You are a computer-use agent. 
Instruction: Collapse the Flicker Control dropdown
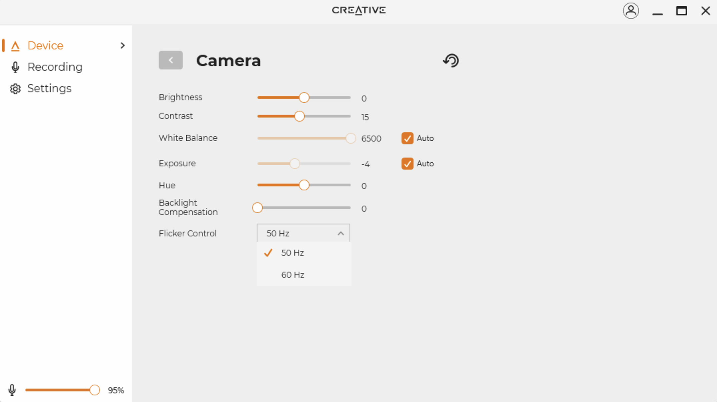[340, 233]
